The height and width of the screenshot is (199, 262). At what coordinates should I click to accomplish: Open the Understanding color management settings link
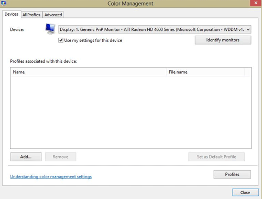pyautogui.click(x=51, y=176)
